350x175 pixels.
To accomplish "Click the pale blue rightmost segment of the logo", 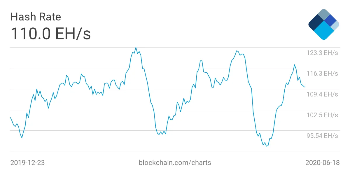I will (335, 25).
